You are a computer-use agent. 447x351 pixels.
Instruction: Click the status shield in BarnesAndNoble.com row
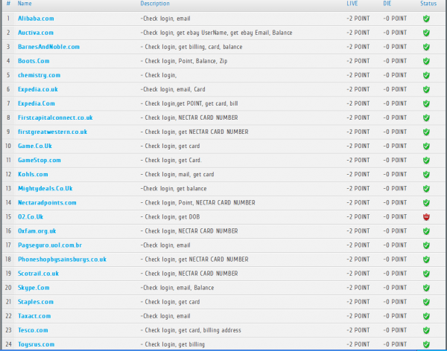coord(426,47)
